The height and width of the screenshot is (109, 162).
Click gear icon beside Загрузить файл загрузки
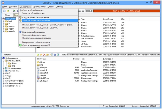[20, 32]
